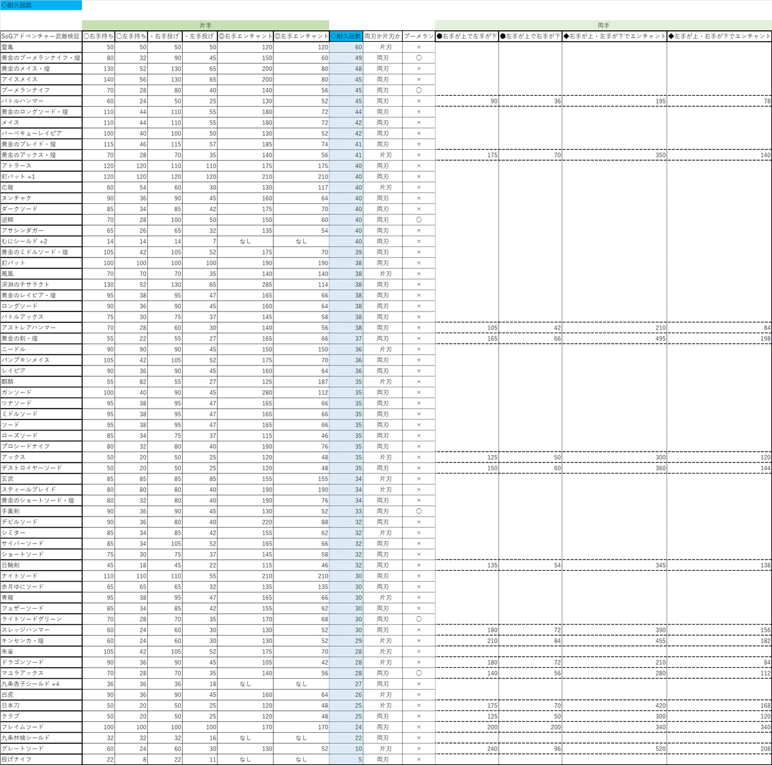
Task: Select the '投げナイフ' row name
Action: click(x=41, y=759)
